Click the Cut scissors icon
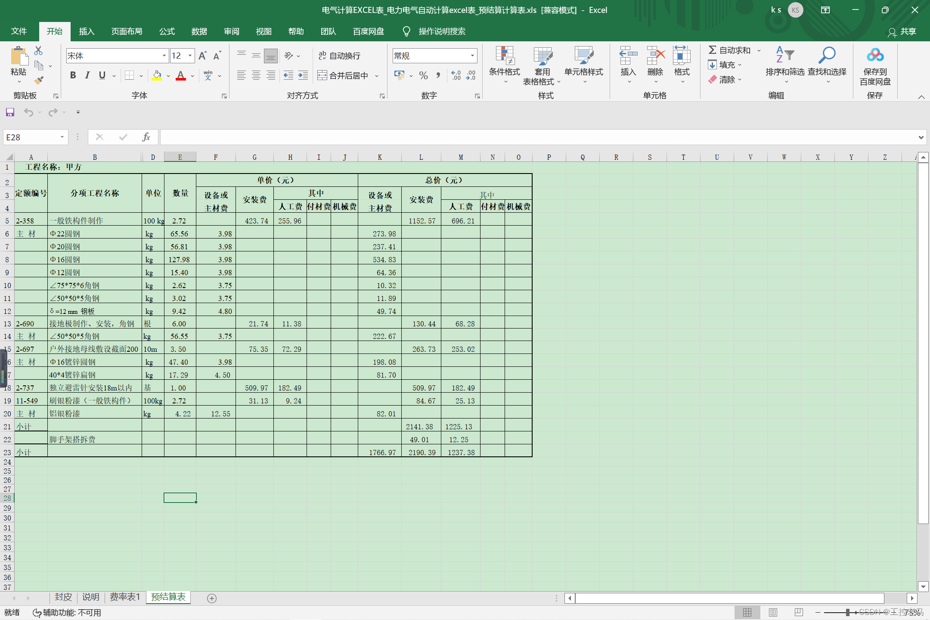Image resolution: width=930 pixels, height=620 pixels. (38, 51)
